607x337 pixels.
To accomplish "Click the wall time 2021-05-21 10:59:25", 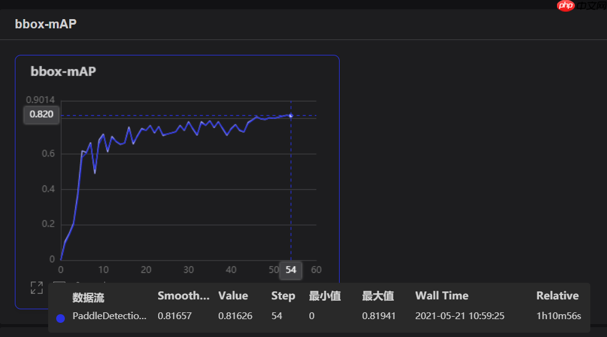I will pyautogui.click(x=459, y=316).
